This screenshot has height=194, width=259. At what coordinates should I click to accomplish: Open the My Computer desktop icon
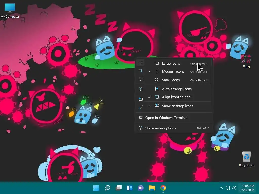click(10, 10)
